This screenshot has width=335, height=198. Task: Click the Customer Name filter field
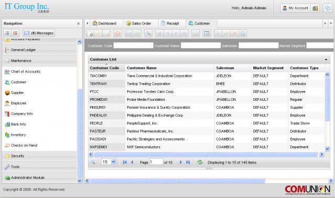tap(201, 45)
